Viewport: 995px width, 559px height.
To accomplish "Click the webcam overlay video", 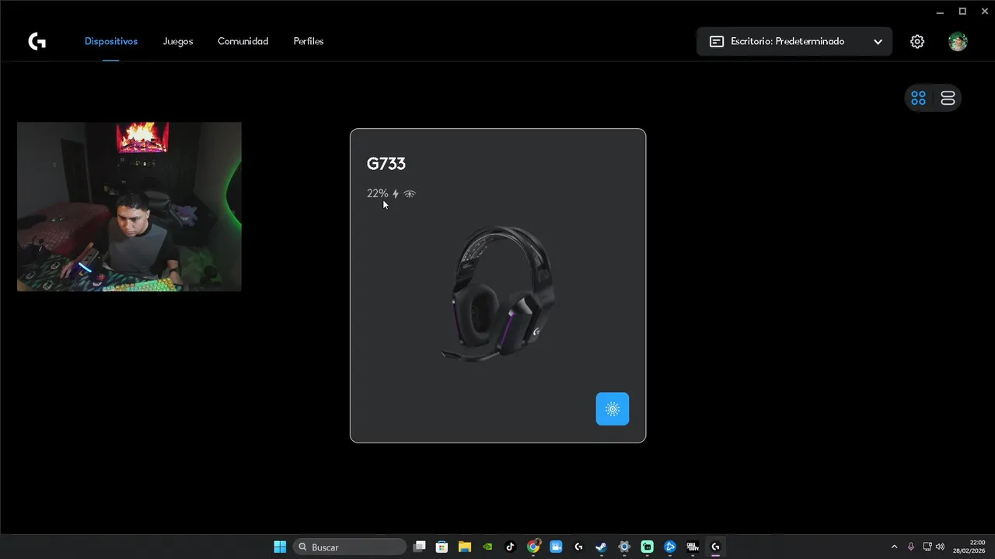I will [x=129, y=207].
